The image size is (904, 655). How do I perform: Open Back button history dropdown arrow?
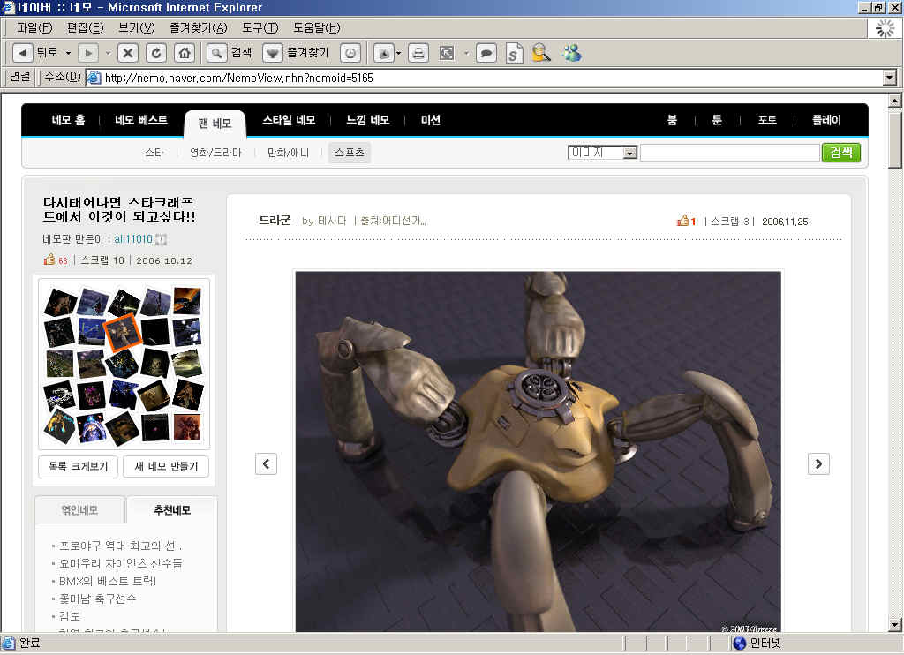[x=68, y=53]
